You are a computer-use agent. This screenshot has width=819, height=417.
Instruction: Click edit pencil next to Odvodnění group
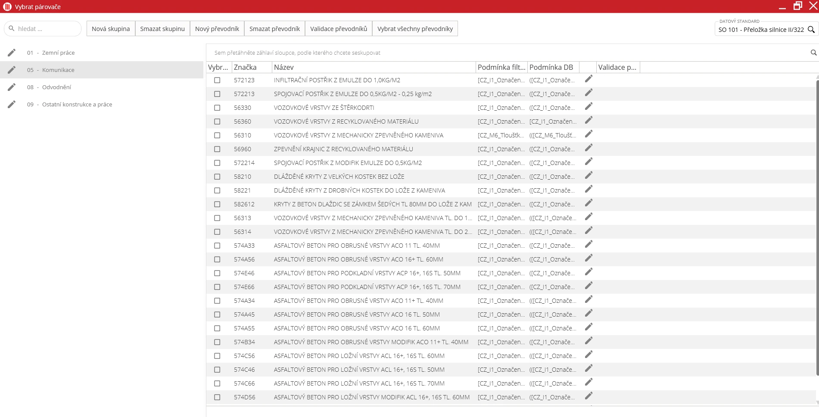[12, 87]
